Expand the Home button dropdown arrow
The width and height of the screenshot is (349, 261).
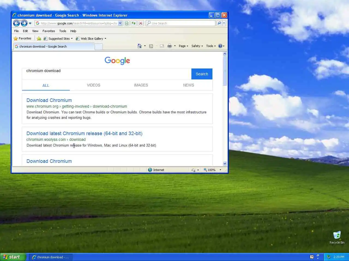(145, 46)
